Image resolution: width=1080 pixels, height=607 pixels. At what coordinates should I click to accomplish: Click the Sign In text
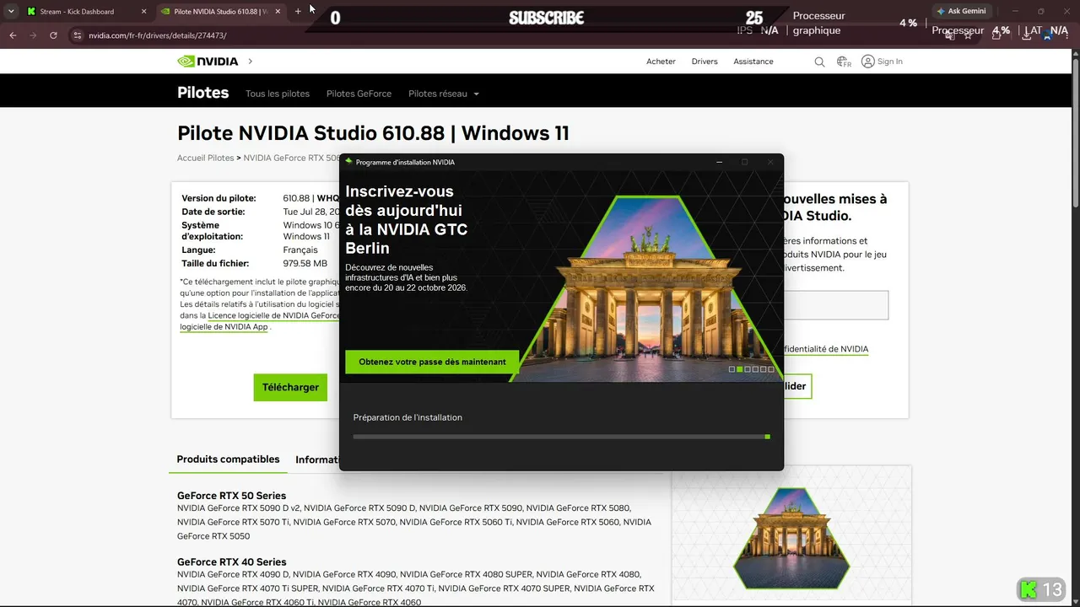(x=890, y=62)
